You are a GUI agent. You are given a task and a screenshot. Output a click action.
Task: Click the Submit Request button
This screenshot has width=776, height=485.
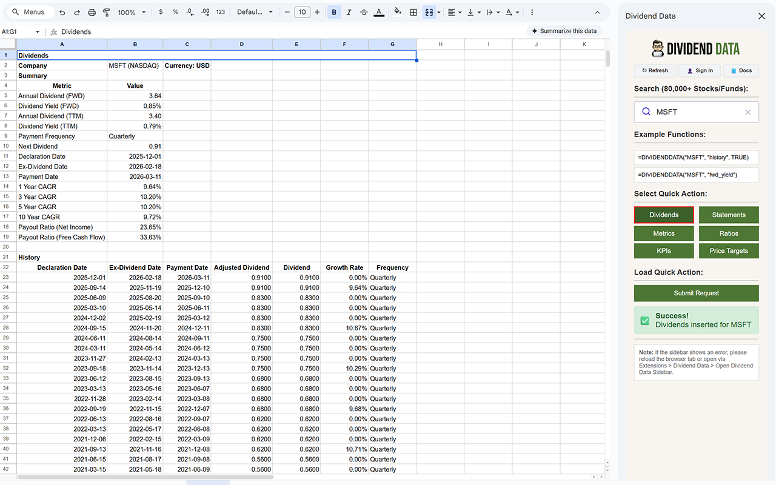(x=696, y=293)
